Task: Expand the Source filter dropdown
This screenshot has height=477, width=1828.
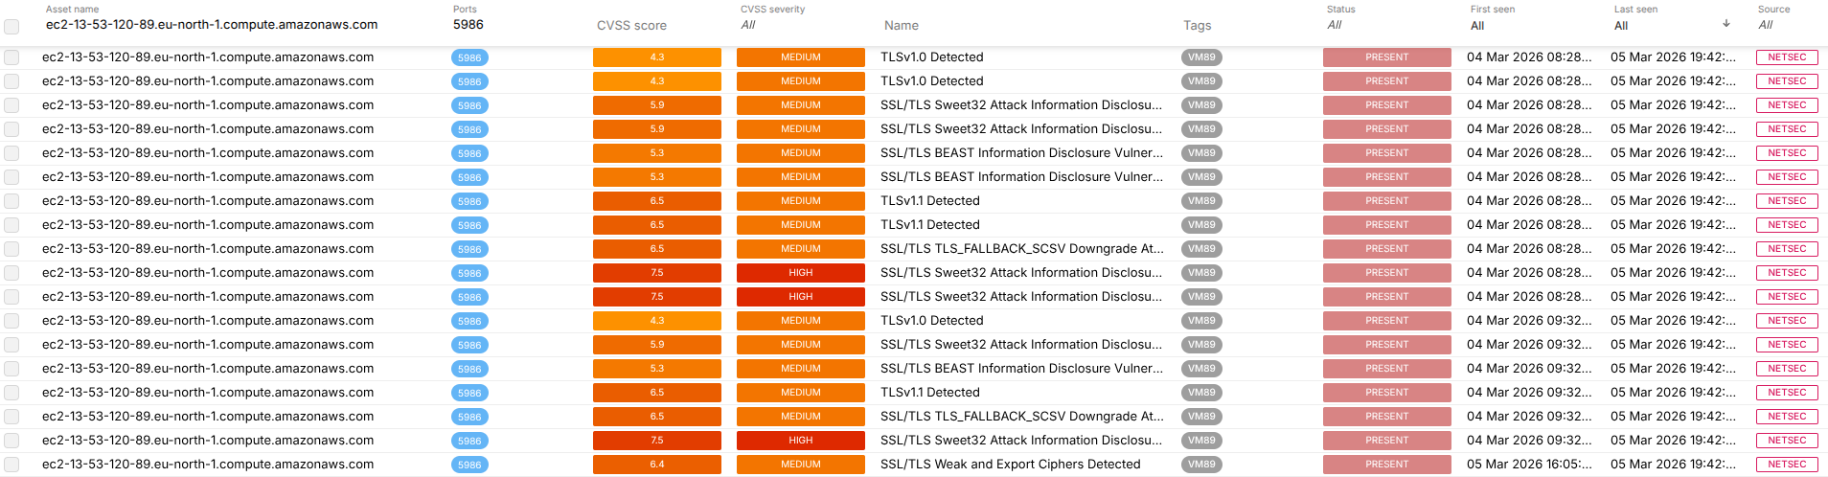Action: pos(1787,25)
